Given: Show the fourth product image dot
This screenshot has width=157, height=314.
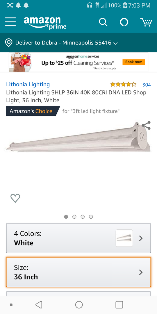Looking at the screenshot, I should (x=91, y=217).
